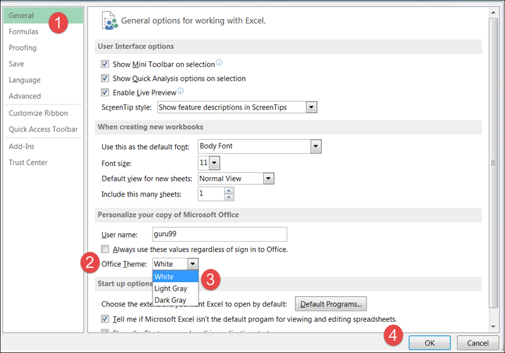This screenshot has width=505, height=353.
Task: Toggle Show Quick Analysis options checkbox
Action: 106,78
